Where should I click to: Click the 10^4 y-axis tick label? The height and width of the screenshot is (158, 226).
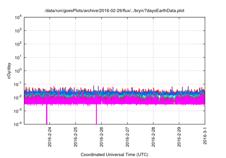(18, 17)
